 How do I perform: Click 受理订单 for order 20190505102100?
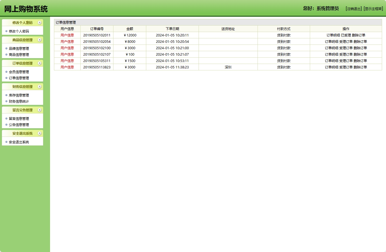pyautogui.click(x=346, y=48)
